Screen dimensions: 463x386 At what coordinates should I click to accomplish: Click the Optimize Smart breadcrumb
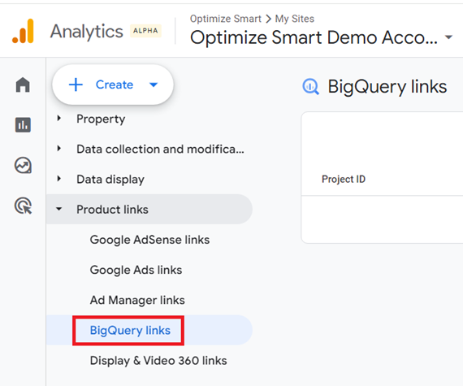pyautogui.click(x=226, y=19)
